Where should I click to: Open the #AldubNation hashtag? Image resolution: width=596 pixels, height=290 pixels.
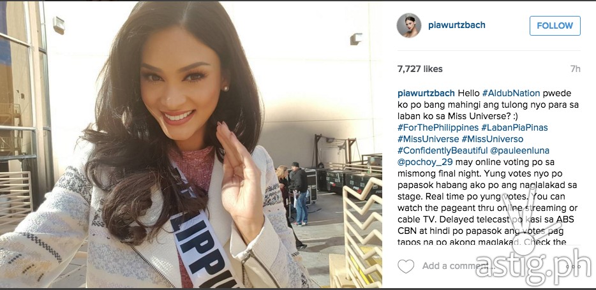pos(508,94)
